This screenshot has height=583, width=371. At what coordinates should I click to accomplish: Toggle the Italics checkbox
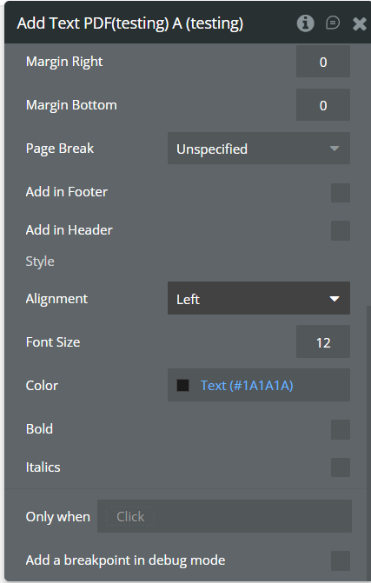340,467
